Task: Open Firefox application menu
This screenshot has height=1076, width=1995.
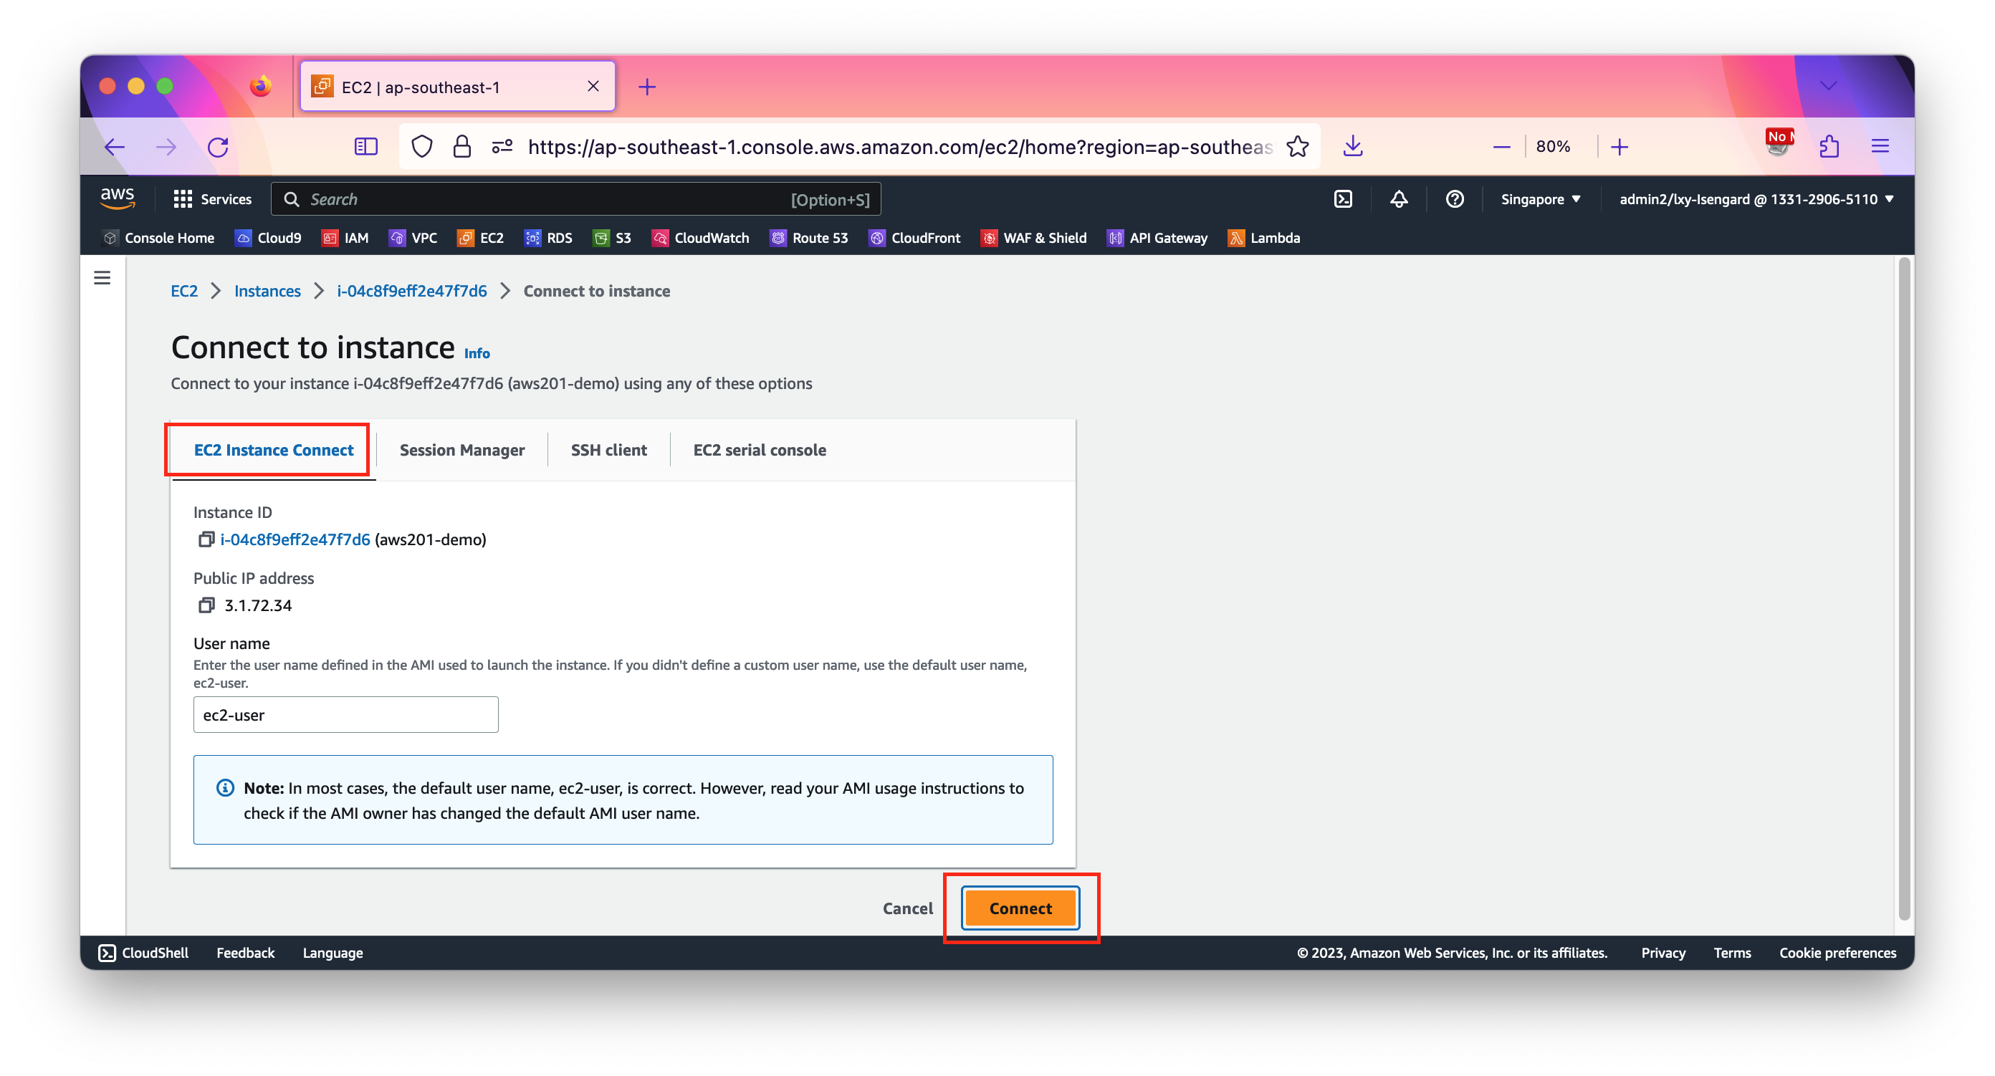Action: pos(1880,146)
